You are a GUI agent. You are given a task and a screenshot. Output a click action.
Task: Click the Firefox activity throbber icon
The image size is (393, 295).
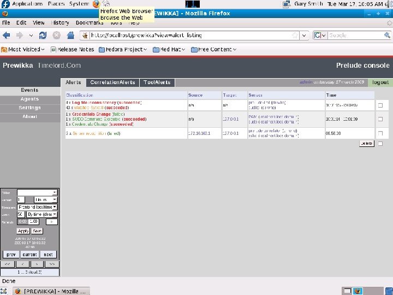(x=389, y=23)
